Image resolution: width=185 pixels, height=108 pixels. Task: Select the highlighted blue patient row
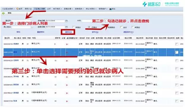[93, 52]
